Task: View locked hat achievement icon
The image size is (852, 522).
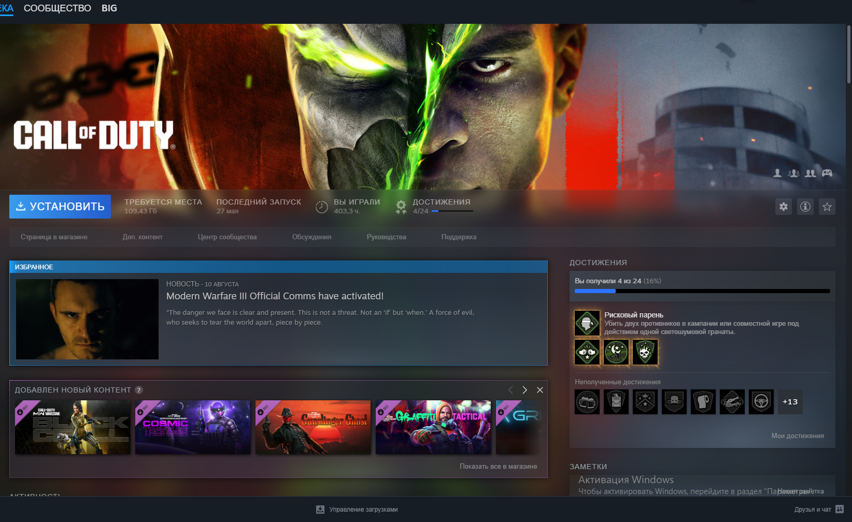Action: click(674, 402)
